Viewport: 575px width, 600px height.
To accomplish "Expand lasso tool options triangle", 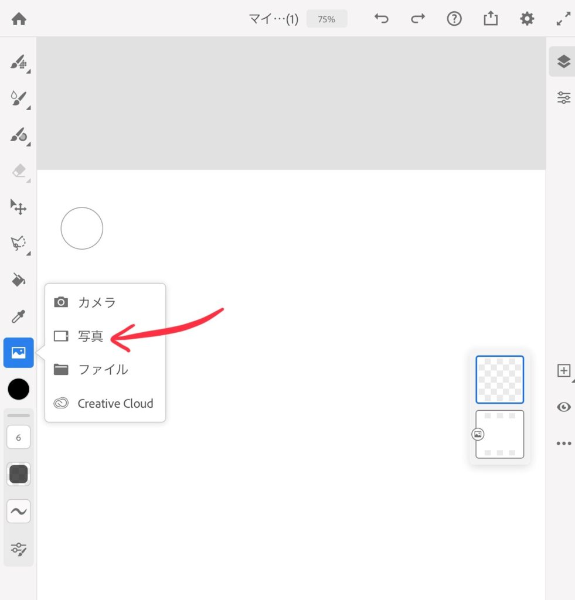I will (29, 253).
